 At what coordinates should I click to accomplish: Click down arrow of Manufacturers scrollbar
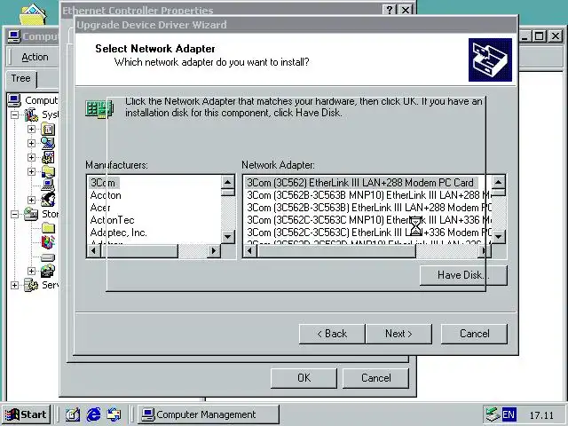coord(227,237)
